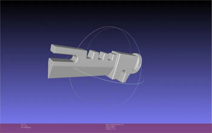Click the long flat side face of the model
The height and width of the screenshot is (133, 212).
point(81,71)
